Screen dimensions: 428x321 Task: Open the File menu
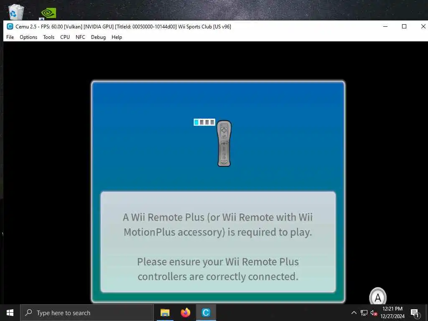click(10, 37)
